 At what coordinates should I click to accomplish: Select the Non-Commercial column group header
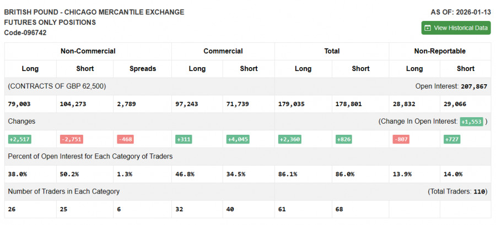click(88, 51)
